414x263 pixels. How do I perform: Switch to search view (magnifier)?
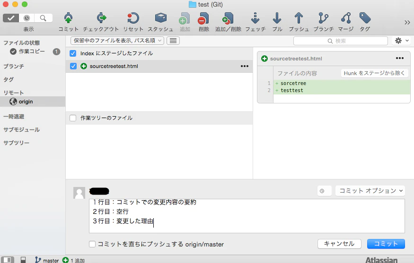pos(43,18)
